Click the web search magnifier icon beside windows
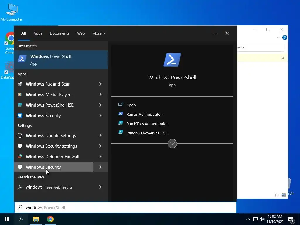This screenshot has height=225, width=300. click(20, 187)
